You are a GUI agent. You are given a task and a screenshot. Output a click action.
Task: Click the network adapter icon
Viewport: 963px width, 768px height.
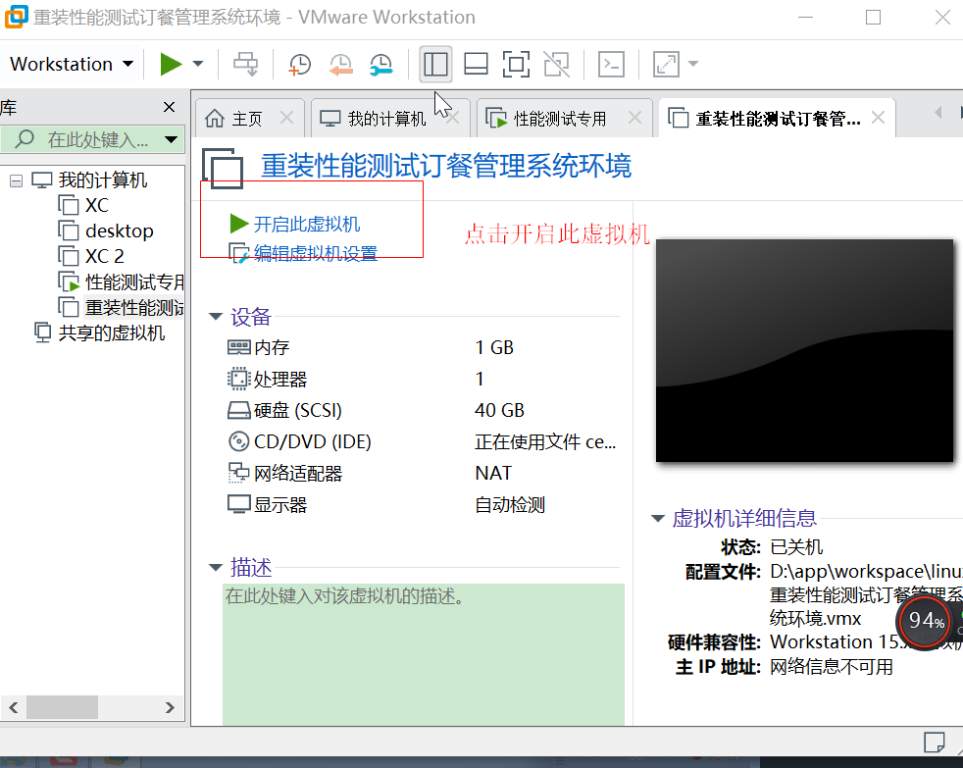(239, 473)
